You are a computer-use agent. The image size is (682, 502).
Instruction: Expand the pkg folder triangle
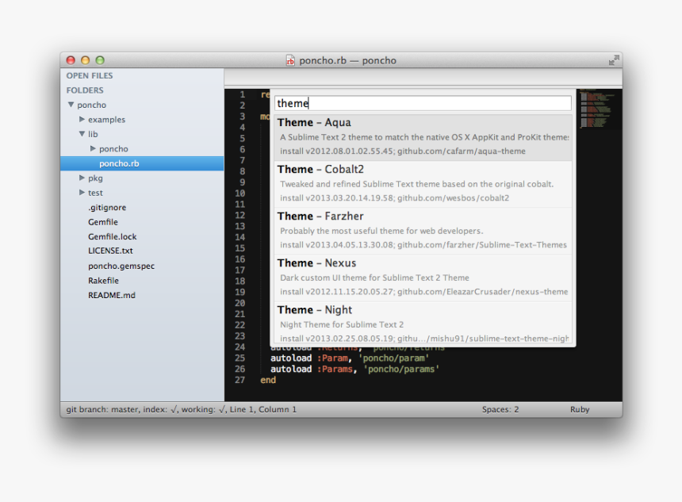pyautogui.click(x=82, y=178)
